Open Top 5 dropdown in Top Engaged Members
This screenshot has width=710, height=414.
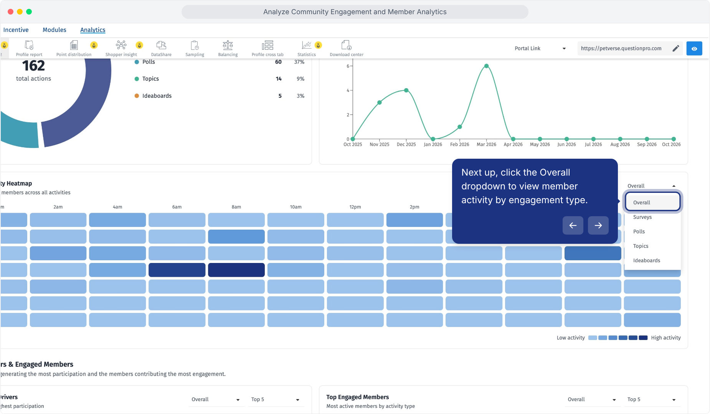pyautogui.click(x=652, y=399)
